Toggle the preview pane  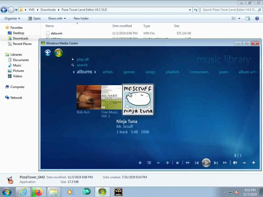(x=248, y=18)
